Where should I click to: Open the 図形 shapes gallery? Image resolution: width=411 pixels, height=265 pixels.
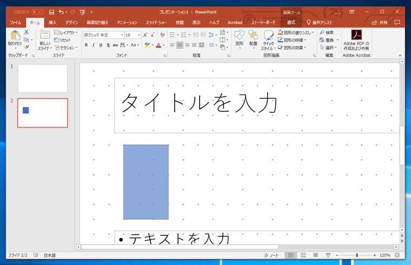tap(240, 39)
